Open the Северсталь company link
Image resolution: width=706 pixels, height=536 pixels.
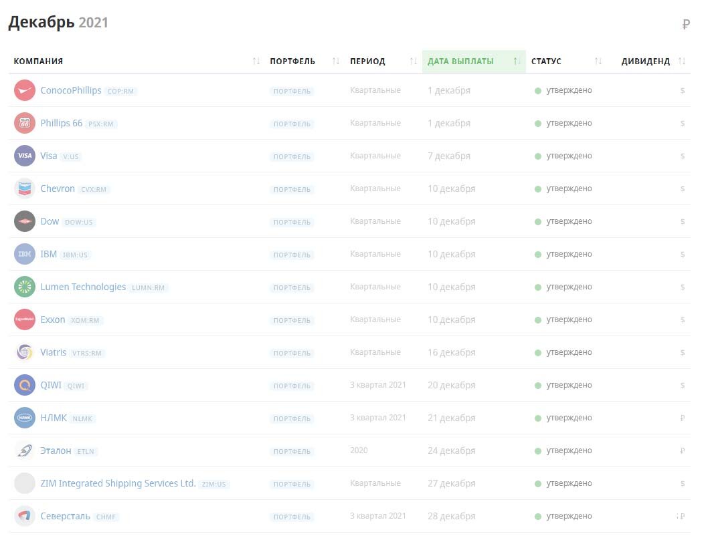[x=66, y=516]
